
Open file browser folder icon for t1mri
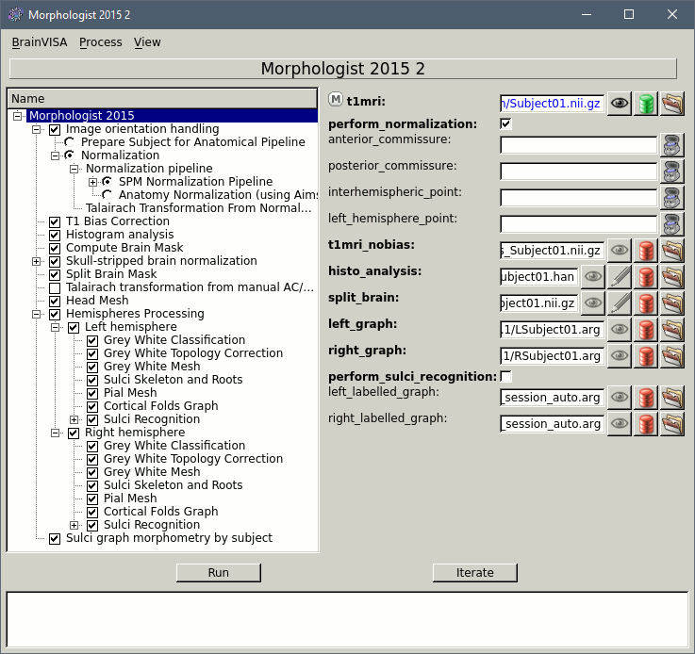pyautogui.click(x=672, y=104)
